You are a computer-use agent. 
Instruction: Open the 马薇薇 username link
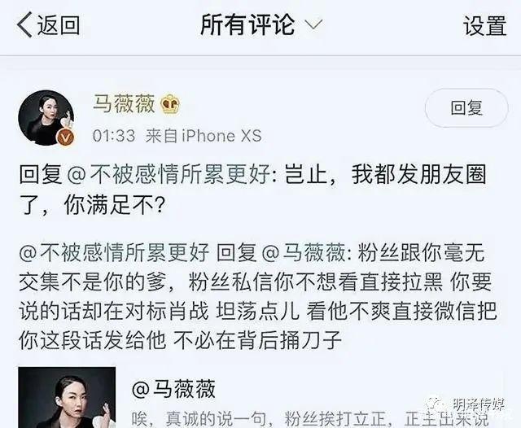point(124,103)
